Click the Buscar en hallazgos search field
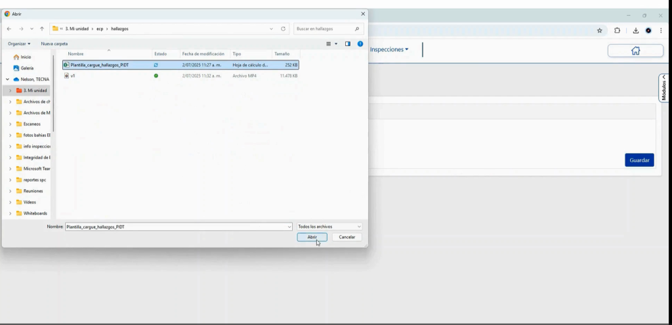 pyautogui.click(x=324, y=29)
